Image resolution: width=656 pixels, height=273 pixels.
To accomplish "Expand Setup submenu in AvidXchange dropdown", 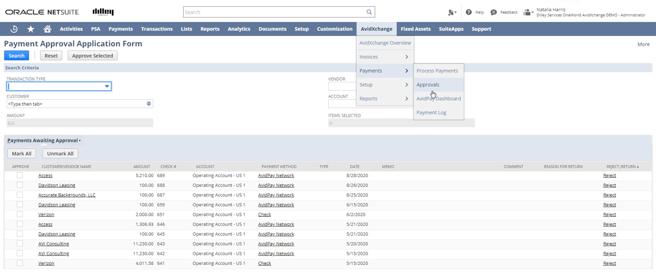I will tap(385, 85).
